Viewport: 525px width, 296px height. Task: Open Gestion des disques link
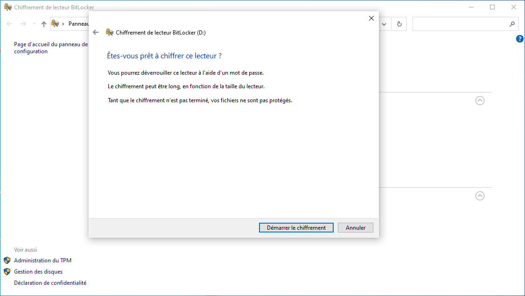38,272
